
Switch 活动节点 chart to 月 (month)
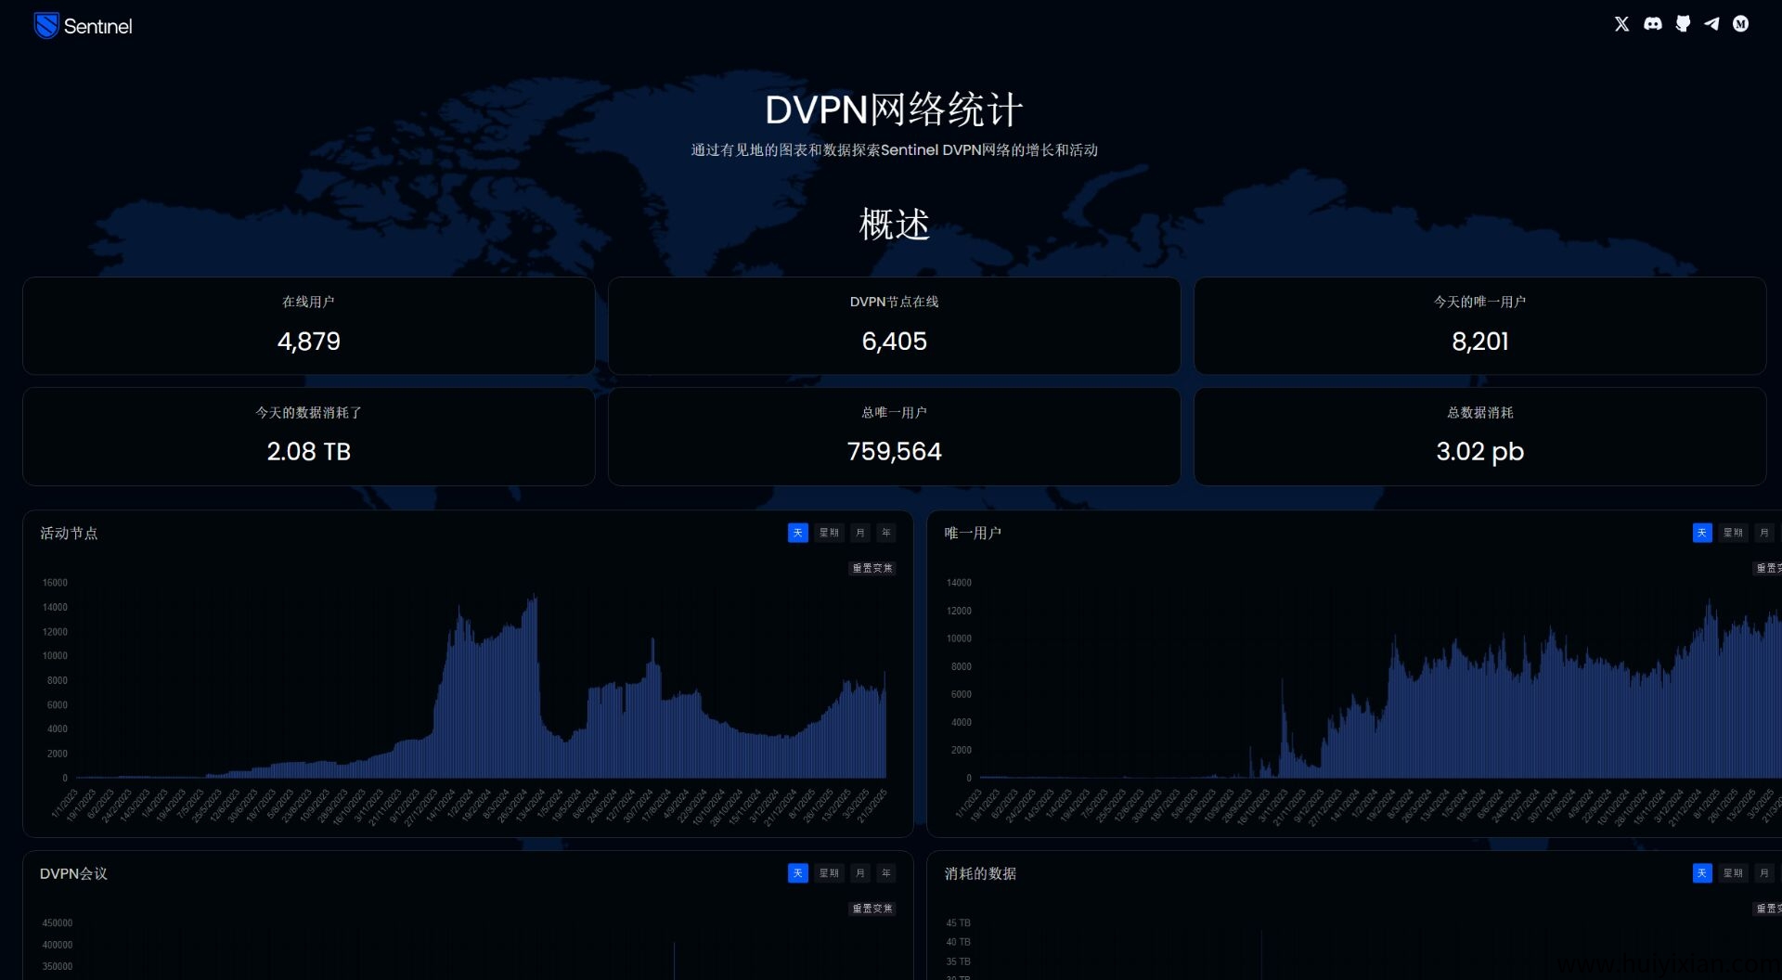860,533
